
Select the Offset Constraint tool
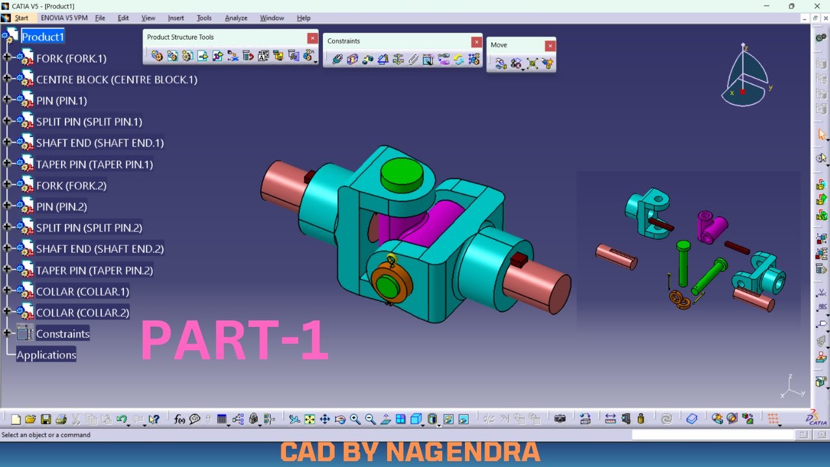click(367, 60)
